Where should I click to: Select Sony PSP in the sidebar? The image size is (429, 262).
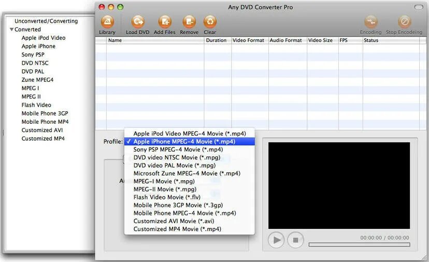[33, 55]
